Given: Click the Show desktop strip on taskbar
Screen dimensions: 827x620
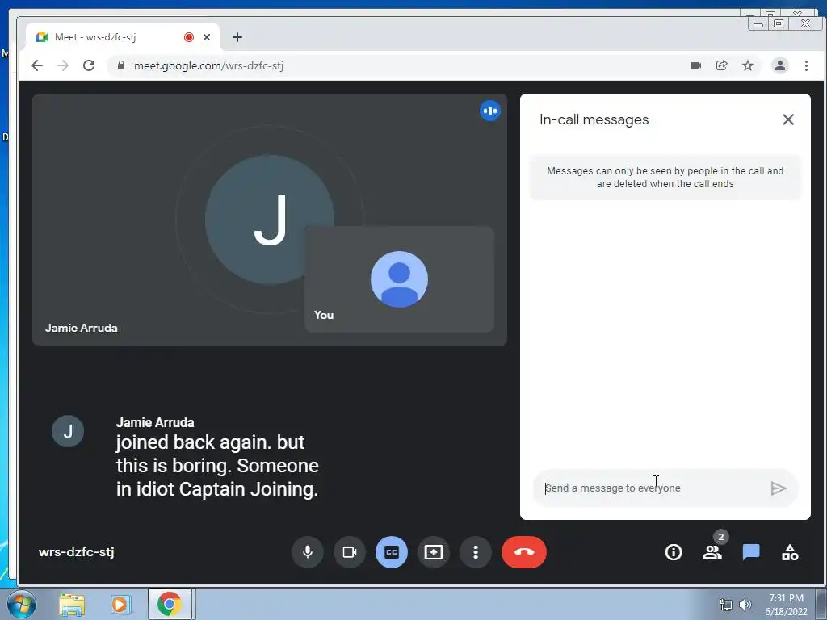Looking at the screenshot, I should click(x=821, y=604).
